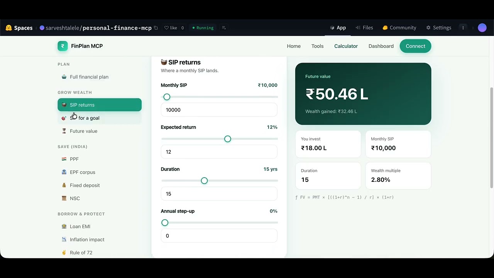Click the Full financial plan icon
The width and height of the screenshot is (494, 278).
point(64,77)
